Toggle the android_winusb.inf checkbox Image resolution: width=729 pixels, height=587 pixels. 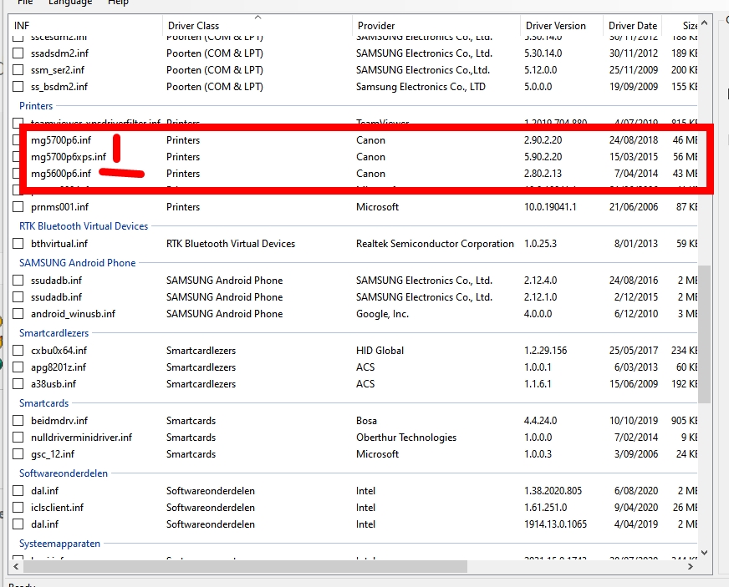18,314
